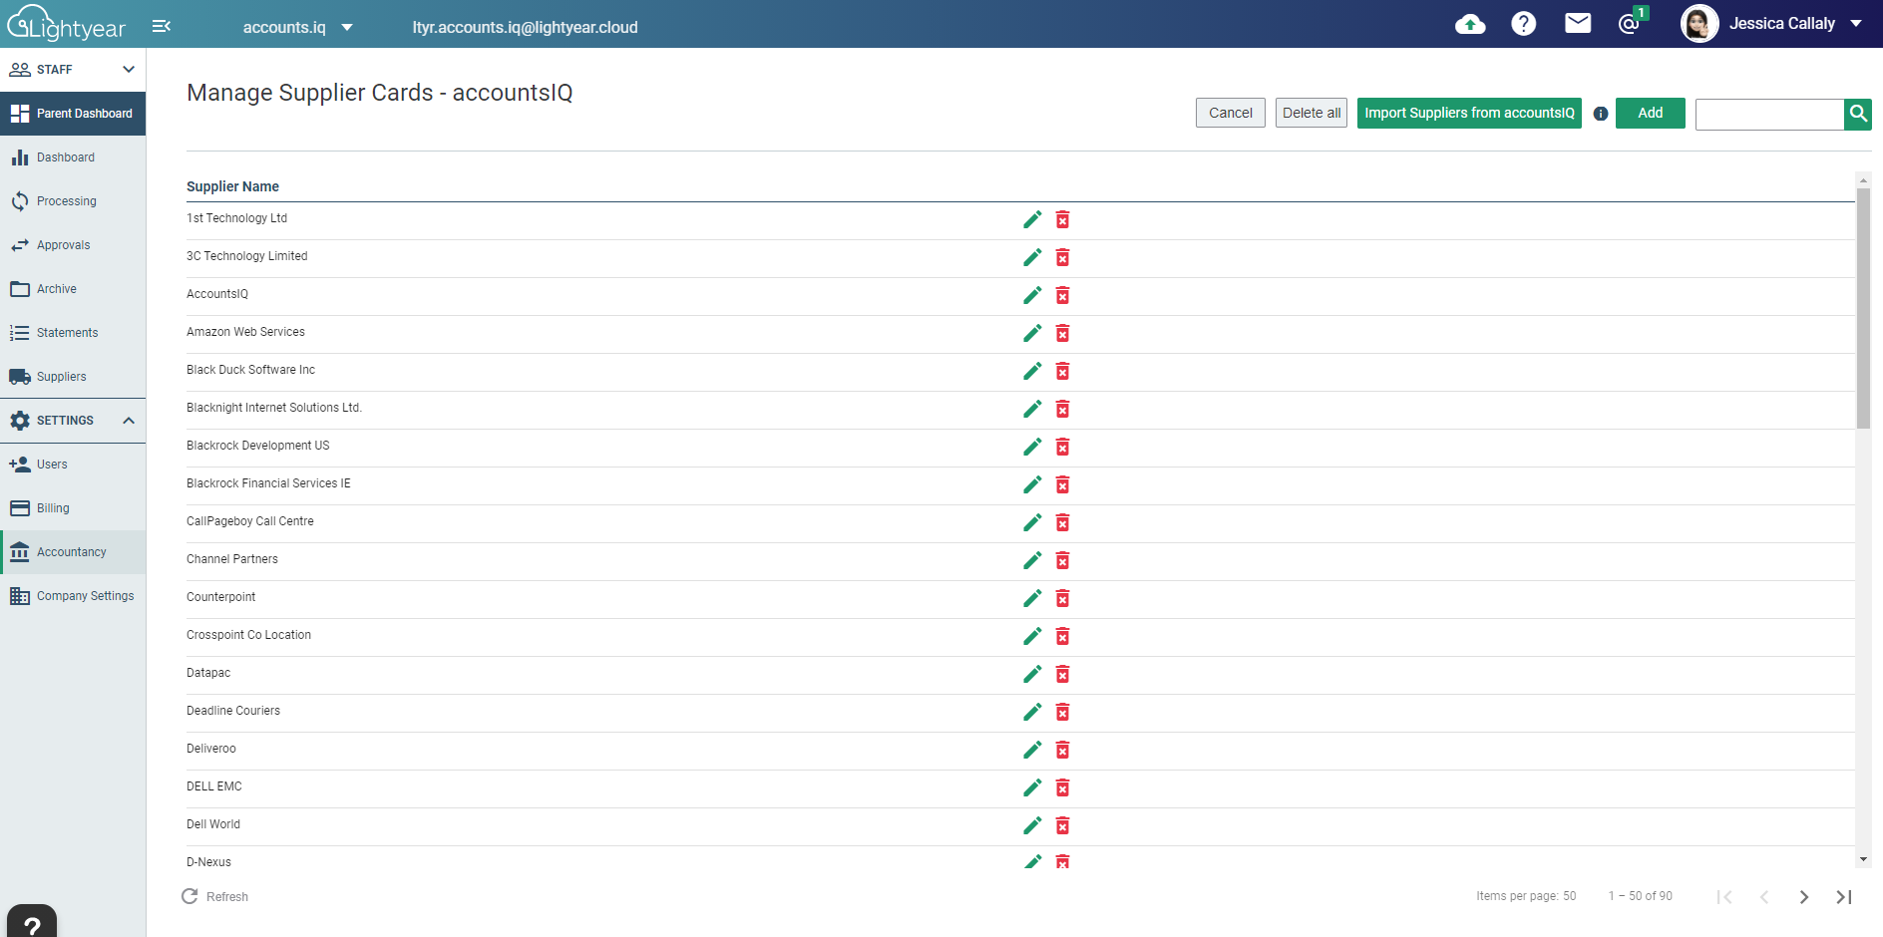Screen dimensions: 1883x937
Task: Open Users settings in sidebar
Action: pyautogui.click(x=73, y=465)
